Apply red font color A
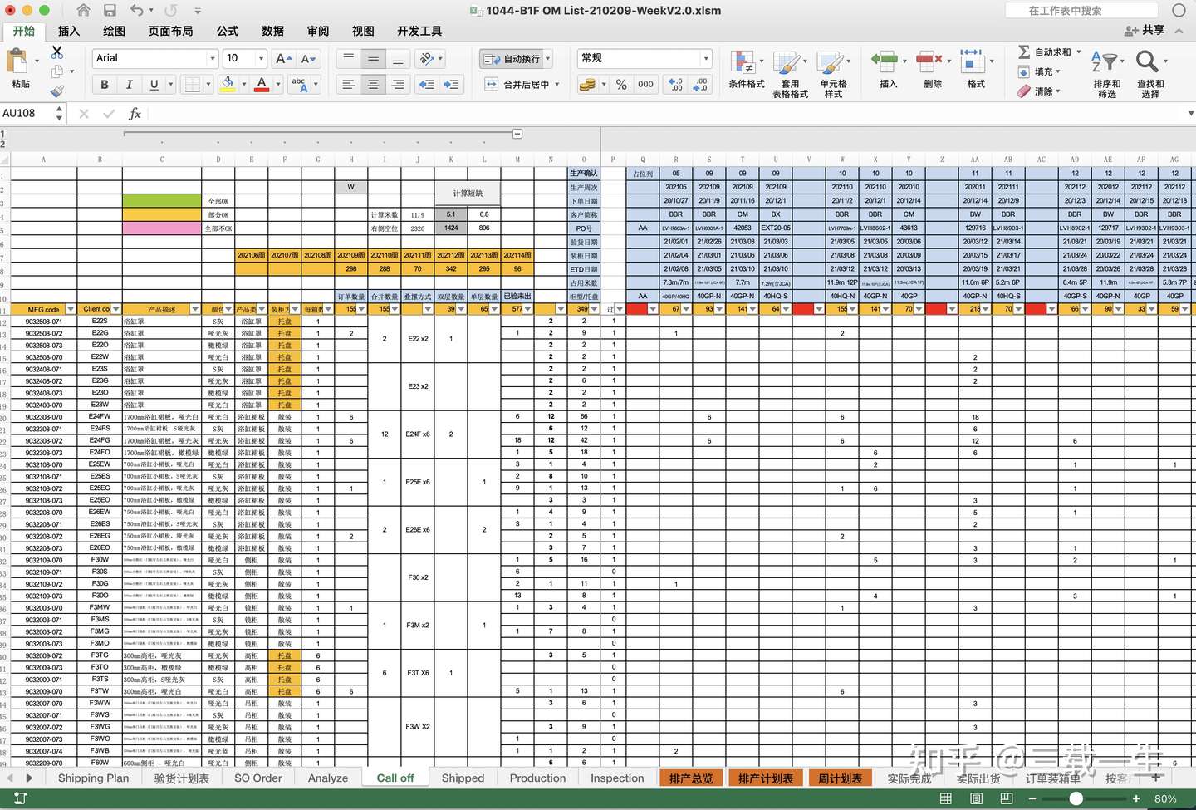The width and height of the screenshot is (1196, 810). pos(262,84)
